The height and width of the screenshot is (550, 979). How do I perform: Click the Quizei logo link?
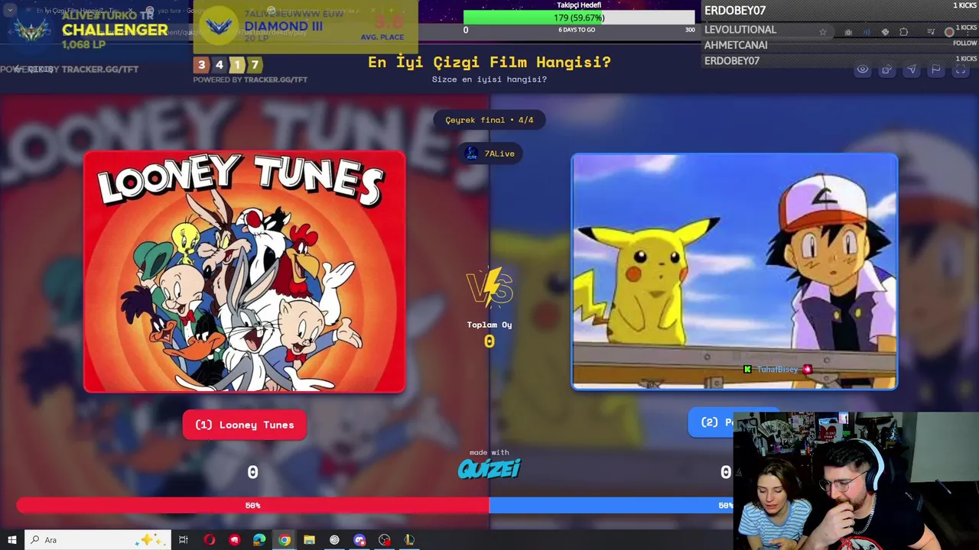point(489,468)
